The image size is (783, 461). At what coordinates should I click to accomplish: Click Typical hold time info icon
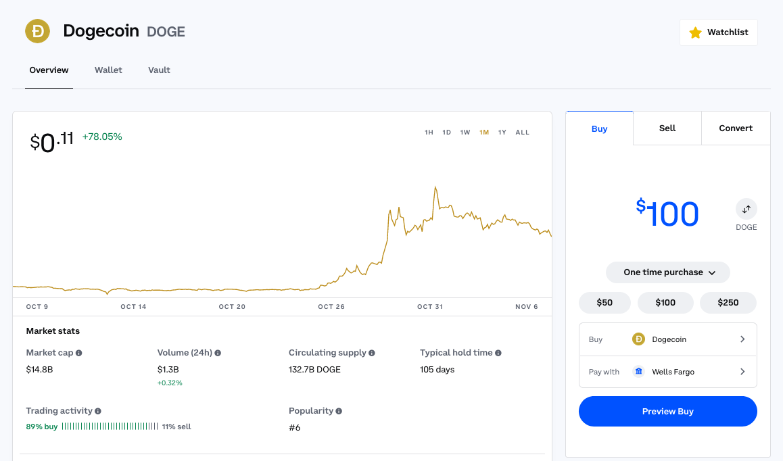(x=498, y=353)
